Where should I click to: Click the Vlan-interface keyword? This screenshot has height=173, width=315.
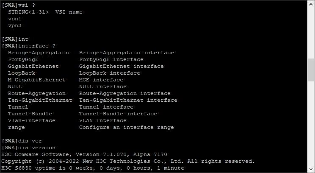pos(31,120)
